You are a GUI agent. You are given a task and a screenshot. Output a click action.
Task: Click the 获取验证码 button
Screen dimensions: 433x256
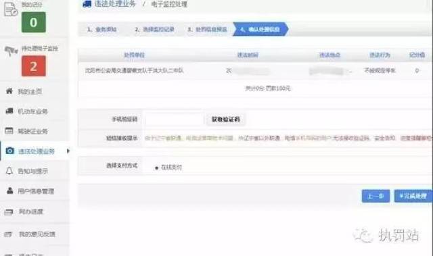coord(225,120)
